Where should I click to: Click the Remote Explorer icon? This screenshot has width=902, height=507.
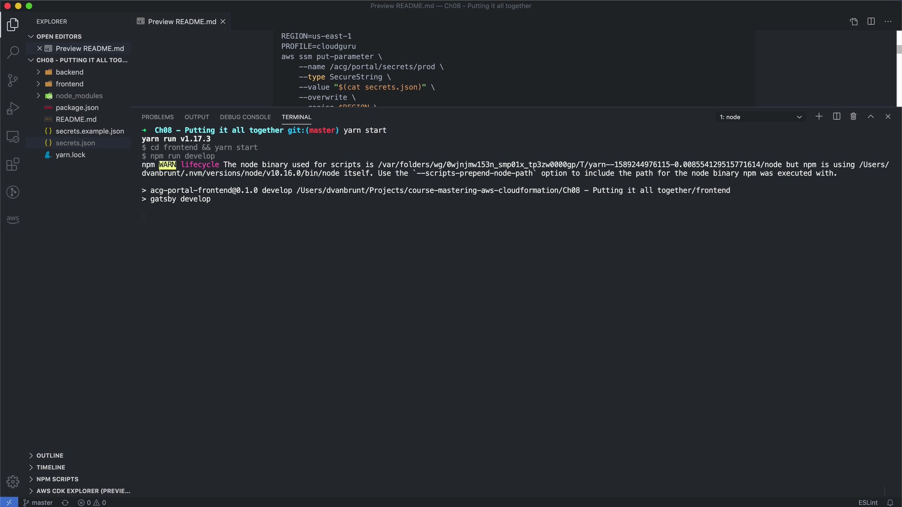click(x=13, y=137)
